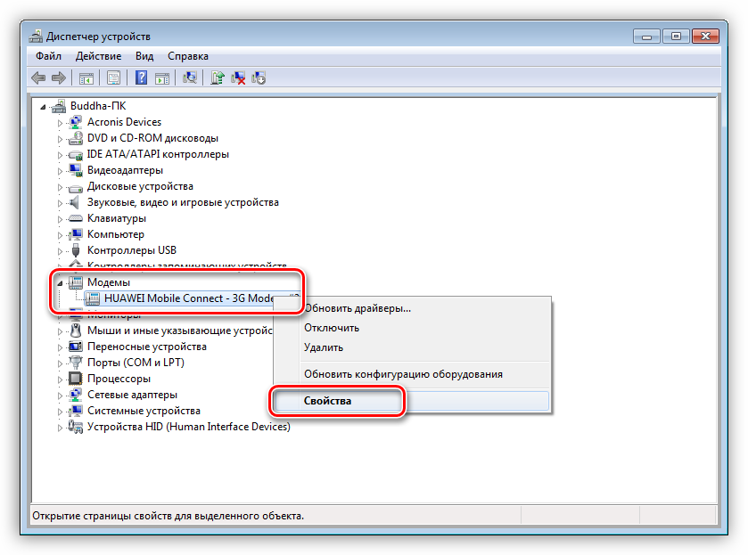
Task: Select Порты (COM и LPT) item
Action: (136, 363)
